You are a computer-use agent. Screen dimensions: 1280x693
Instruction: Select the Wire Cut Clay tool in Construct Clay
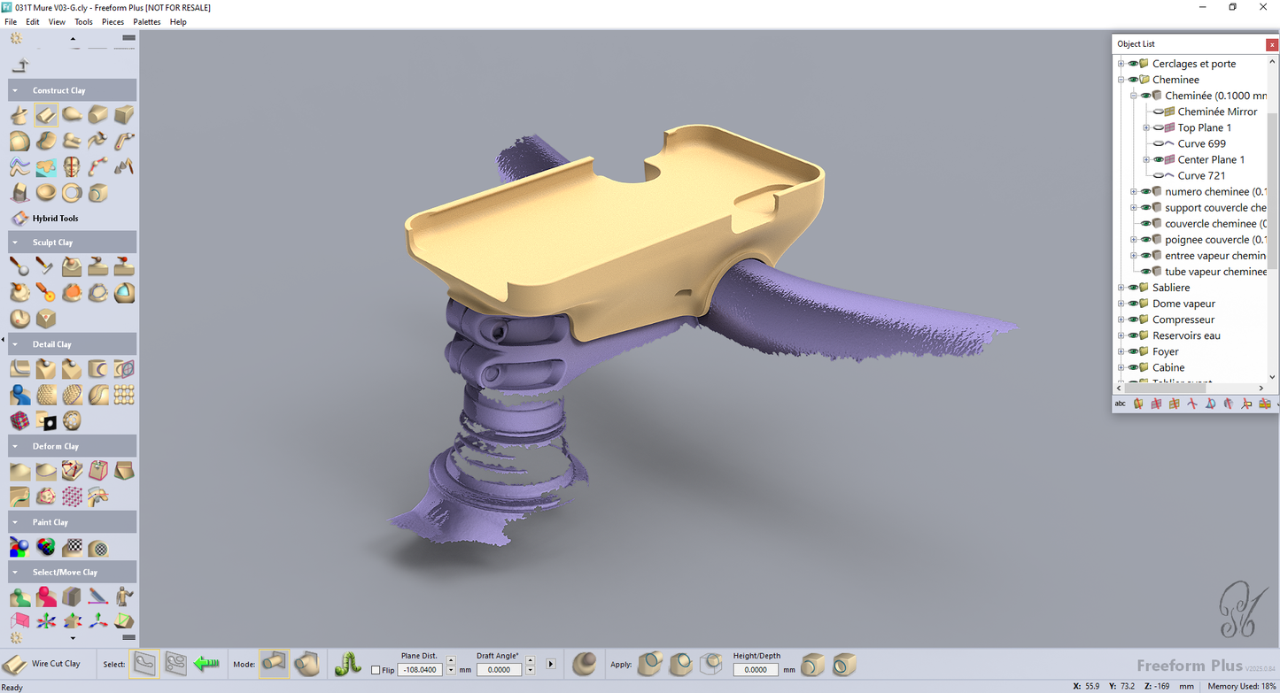tap(46, 114)
